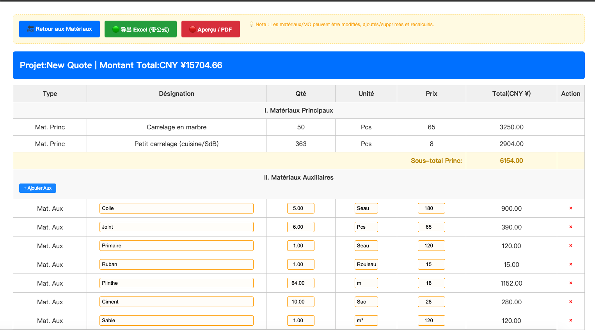Edit the Ciment unit field Sac
The height and width of the screenshot is (330, 595).
366,302
